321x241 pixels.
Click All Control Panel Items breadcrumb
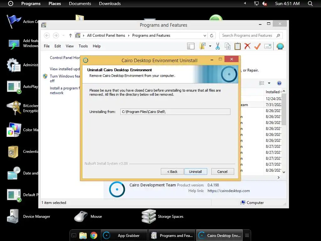(x=106, y=35)
